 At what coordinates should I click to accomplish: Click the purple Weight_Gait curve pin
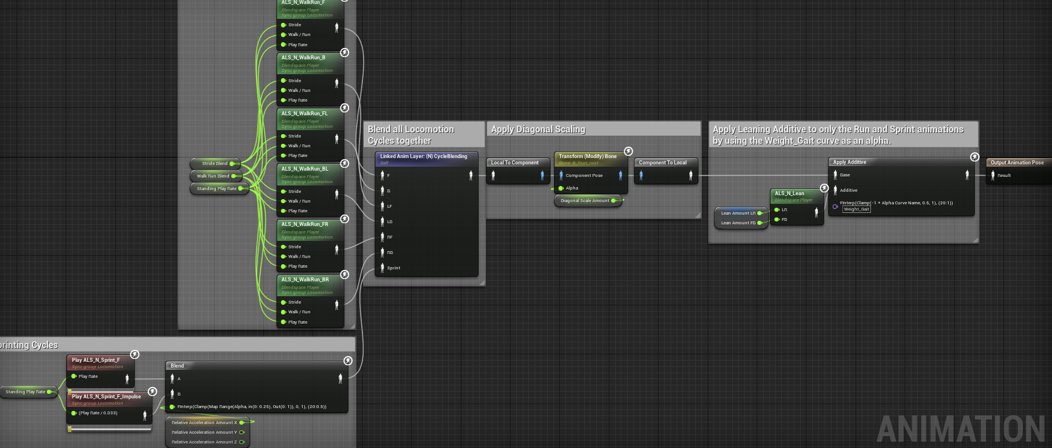coord(835,207)
